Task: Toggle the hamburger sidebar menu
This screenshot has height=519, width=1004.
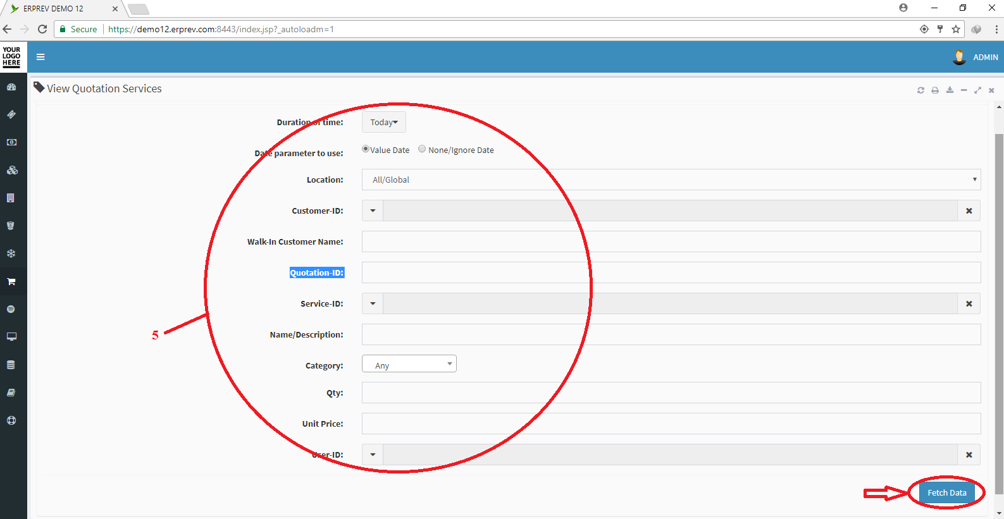Action: coord(40,57)
